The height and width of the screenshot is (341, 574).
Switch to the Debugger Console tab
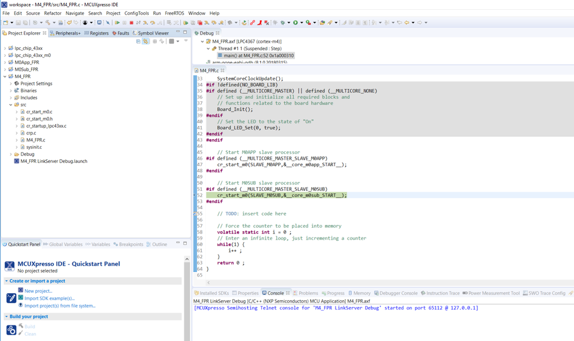[396, 293]
